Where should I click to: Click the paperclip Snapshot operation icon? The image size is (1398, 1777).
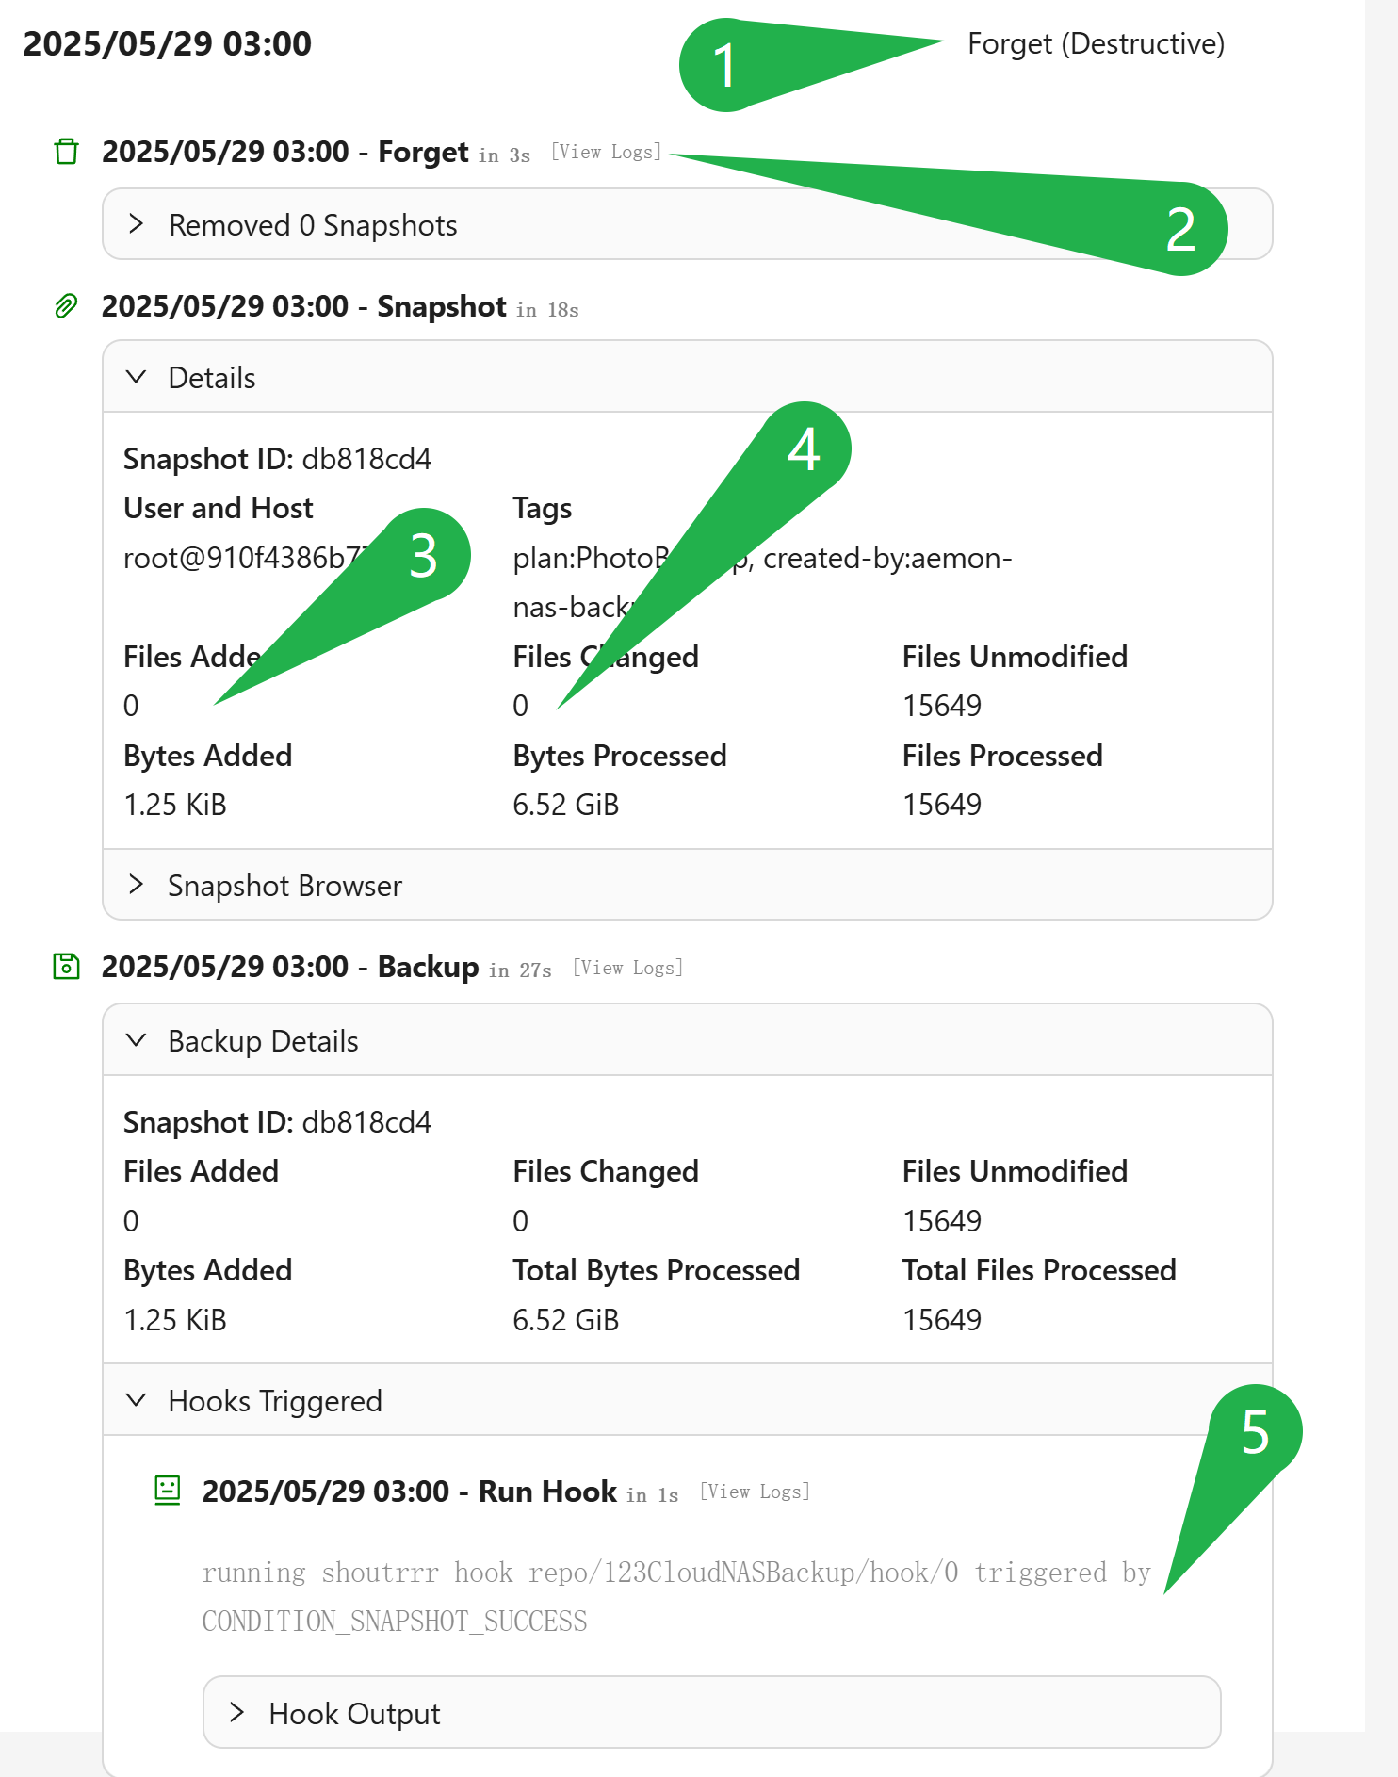tap(66, 306)
